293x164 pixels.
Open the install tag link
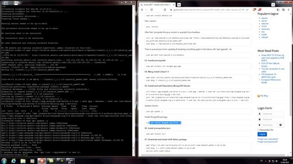click(x=264, y=35)
